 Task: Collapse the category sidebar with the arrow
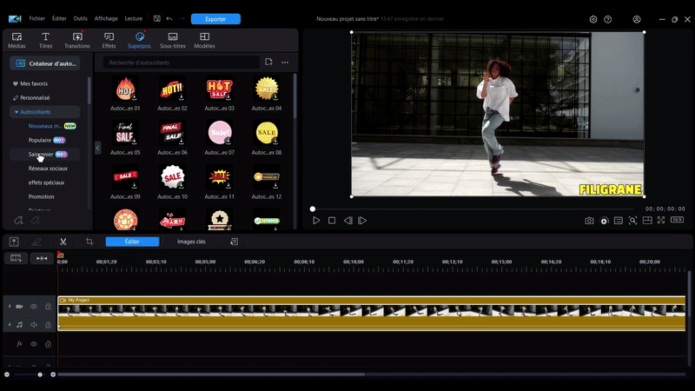point(97,148)
